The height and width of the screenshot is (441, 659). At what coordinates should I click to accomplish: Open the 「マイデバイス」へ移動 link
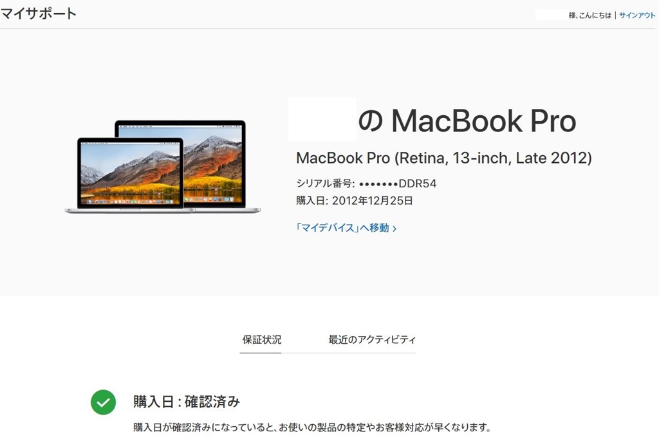[346, 228]
